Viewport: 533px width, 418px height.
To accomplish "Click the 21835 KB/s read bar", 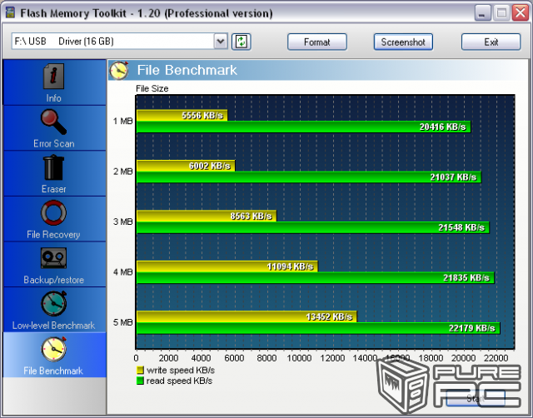I will click(x=315, y=277).
